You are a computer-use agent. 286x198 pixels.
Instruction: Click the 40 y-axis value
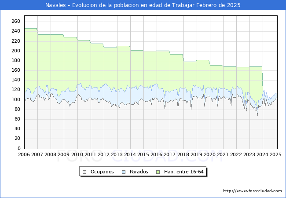pyautogui.click(x=17, y=129)
